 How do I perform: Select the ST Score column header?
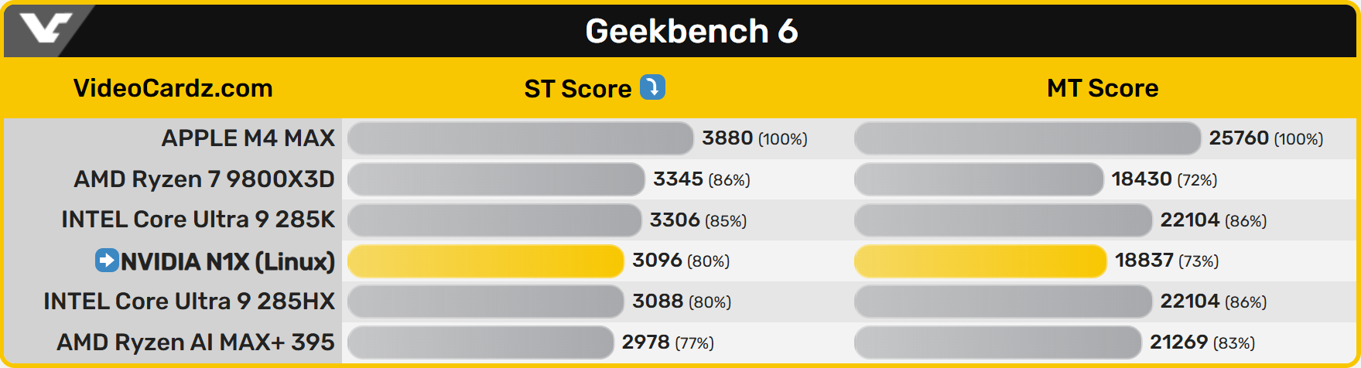pyautogui.click(x=577, y=89)
